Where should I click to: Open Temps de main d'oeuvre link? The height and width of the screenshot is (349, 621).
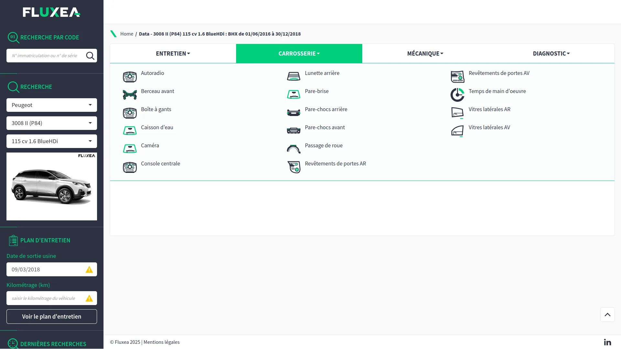pyautogui.click(x=497, y=91)
